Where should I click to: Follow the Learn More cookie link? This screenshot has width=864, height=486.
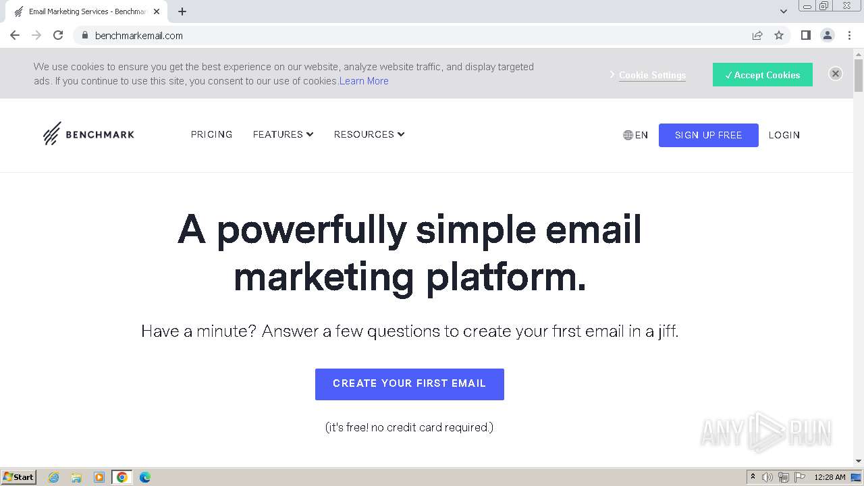[364, 81]
